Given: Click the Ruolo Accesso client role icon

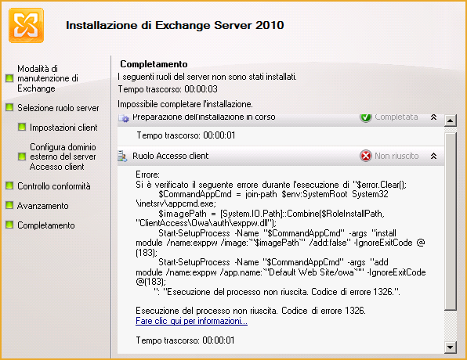Looking at the screenshot, I should [123, 156].
